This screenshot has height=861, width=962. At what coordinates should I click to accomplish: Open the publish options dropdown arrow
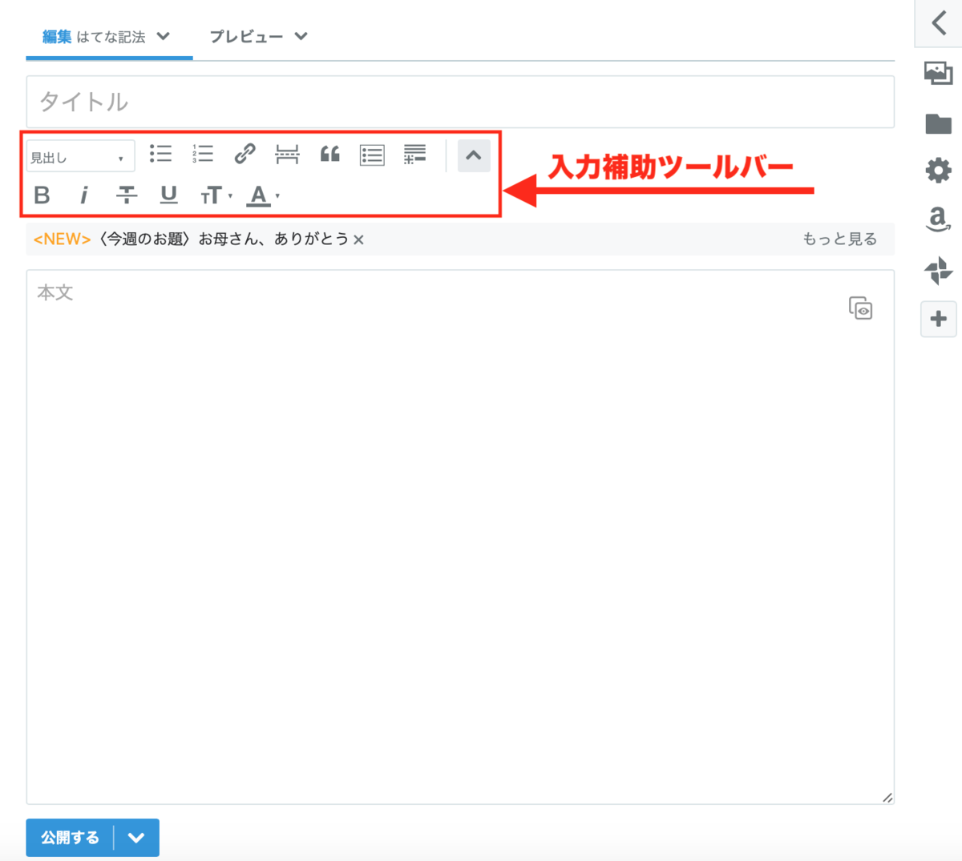(136, 838)
